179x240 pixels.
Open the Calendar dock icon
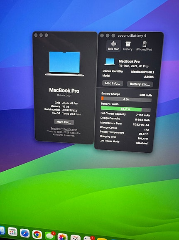(x=76, y=237)
